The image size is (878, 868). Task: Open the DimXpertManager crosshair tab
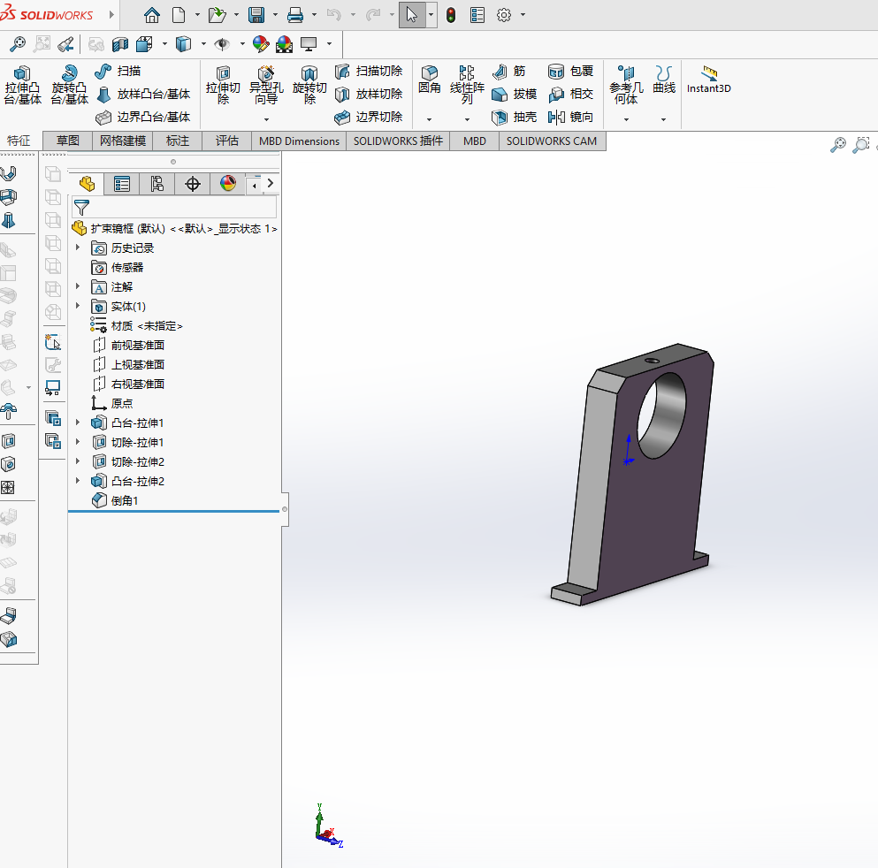coord(192,184)
